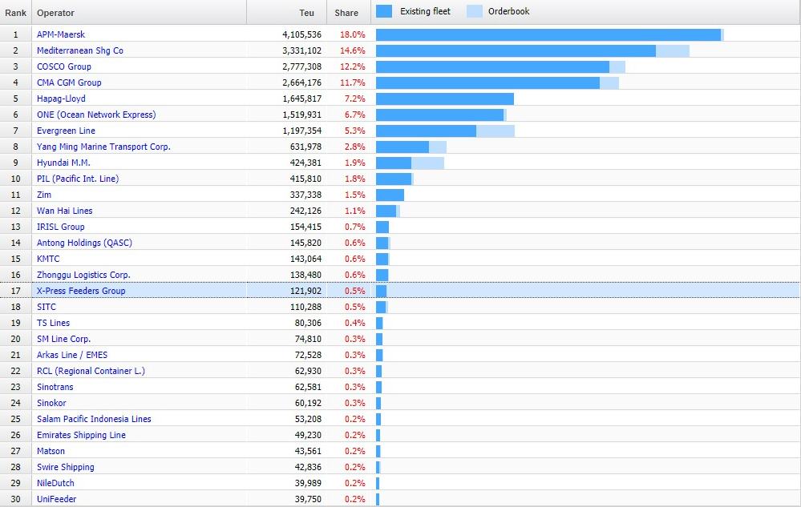Image resolution: width=801 pixels, height=507 pixels.
Task: Open Zhonggu Logistics Corp. link
Action: pos(83,275)
